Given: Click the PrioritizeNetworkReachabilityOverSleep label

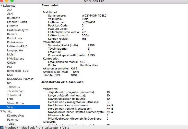Looking at the screenshot, I should 75,119.
